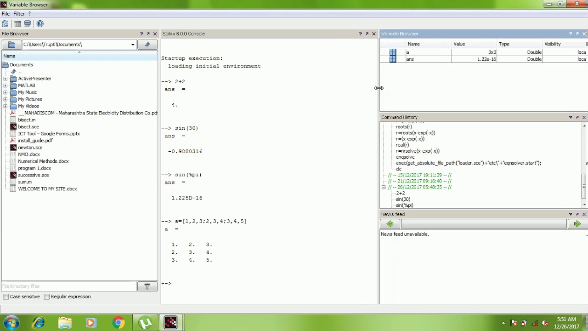This screenshot has height=331, width=588.
Task: Click the console input prompt line
Action: tap(269, 284)
